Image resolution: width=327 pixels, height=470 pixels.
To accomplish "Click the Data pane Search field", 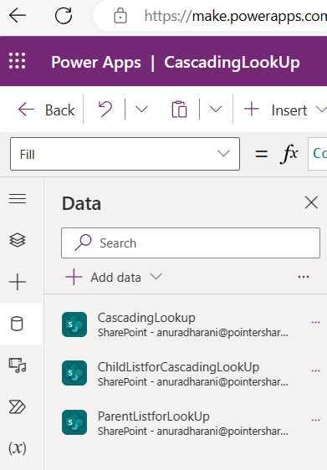I will click(x=191, y=243).
